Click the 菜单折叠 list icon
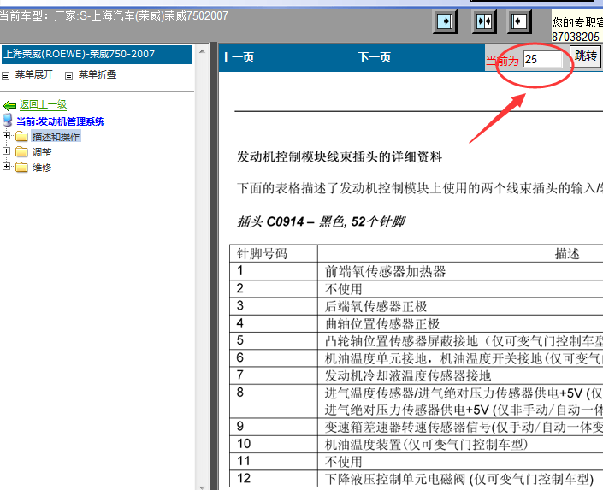Image resolution: width=603 pixels, height=490 pixels. [68, 75]
